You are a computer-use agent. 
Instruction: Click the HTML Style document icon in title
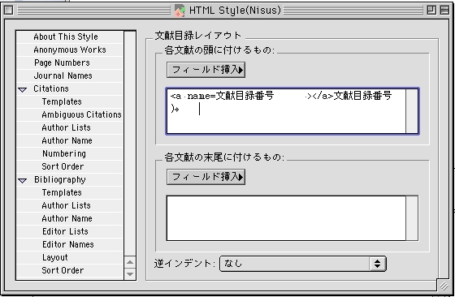[180, 11]
